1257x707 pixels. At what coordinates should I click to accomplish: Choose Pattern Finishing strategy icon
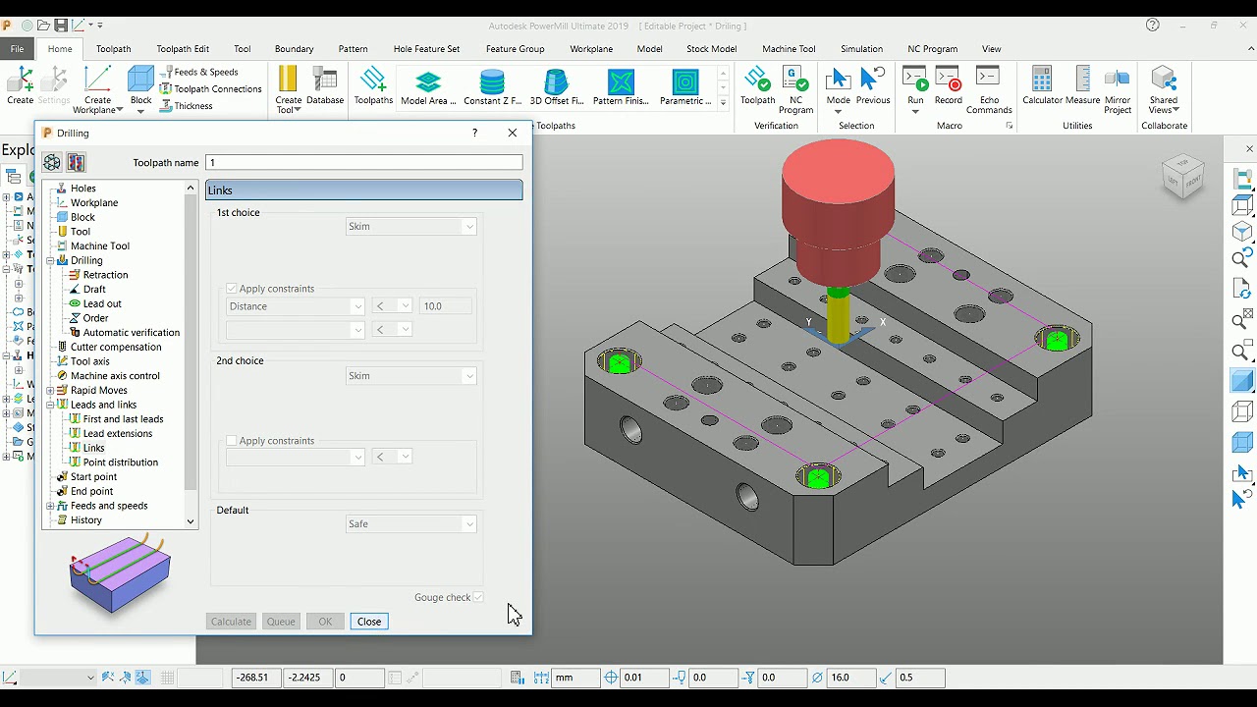pyautogui.click(x=621, y=86)
